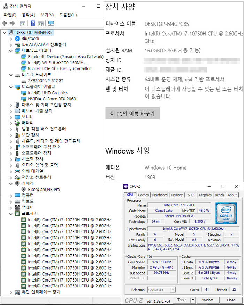Collapse the display adapters (디스플레이 어댑터) category

click(x=11, y=87)
